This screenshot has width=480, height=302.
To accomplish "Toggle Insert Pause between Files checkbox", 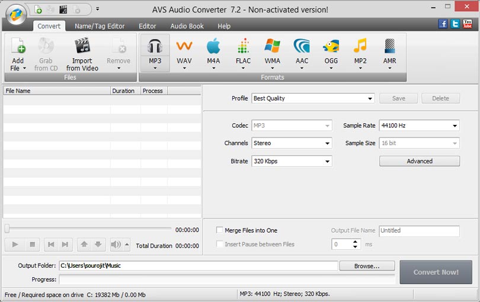I will [219, 244].
